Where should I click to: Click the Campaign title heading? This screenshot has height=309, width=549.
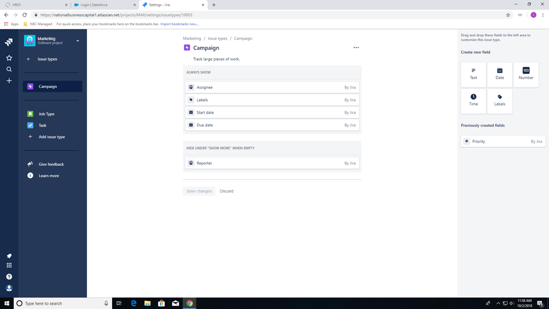tap(206, 48)
